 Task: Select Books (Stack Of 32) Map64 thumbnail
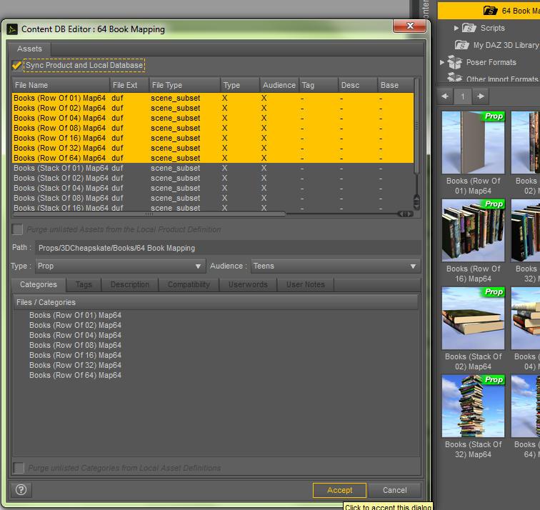[x=473, y=406]
